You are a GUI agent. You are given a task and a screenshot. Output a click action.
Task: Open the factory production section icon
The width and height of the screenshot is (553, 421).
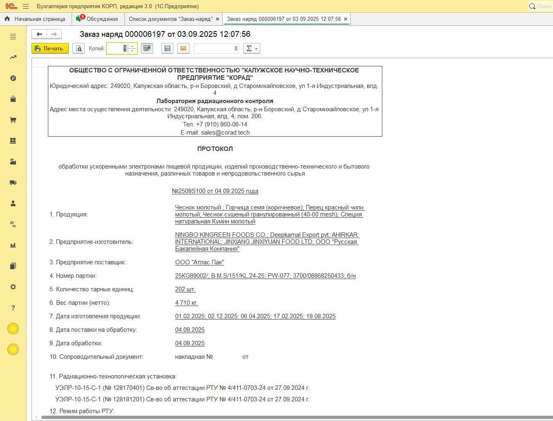point(13,162)
